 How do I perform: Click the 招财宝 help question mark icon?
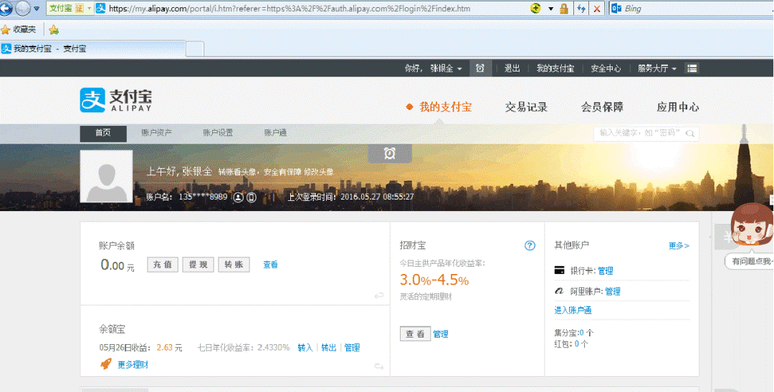[x=530, y=245]
